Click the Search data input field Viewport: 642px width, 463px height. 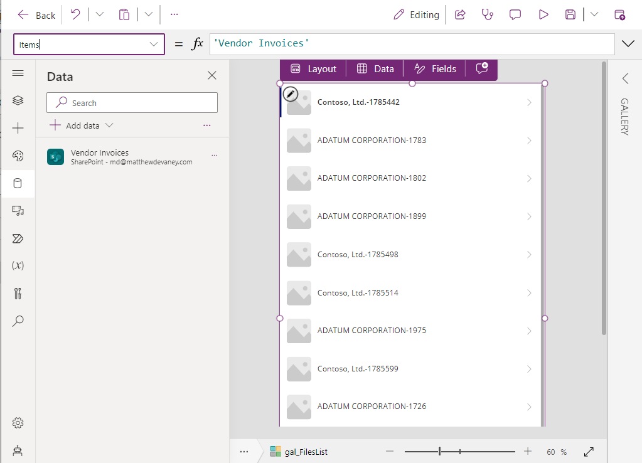[x=132, y=103]
